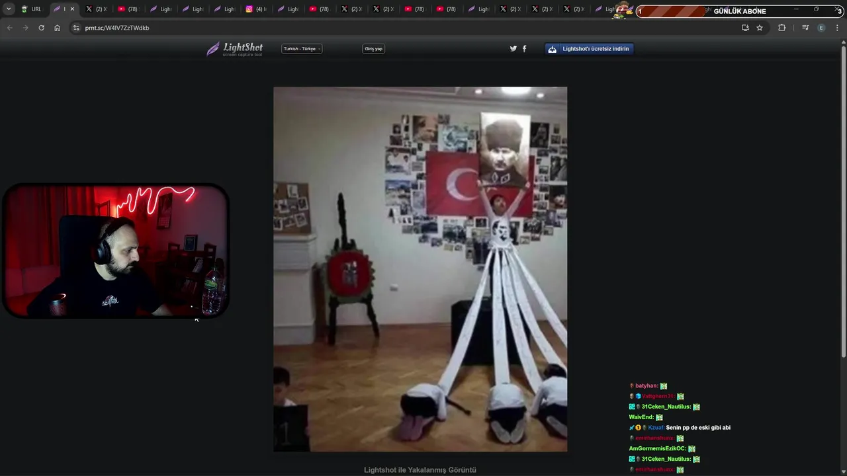The width and height of the screenshot is (847, 476).
Task: Open Lightshot's Twitter page icon
Action: 513,49
